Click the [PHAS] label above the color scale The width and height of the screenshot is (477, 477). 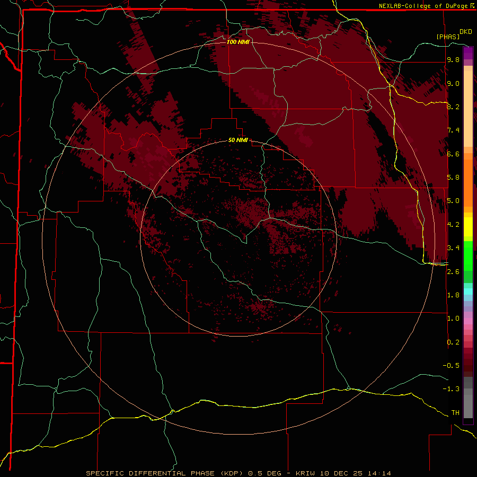point(448,37)
